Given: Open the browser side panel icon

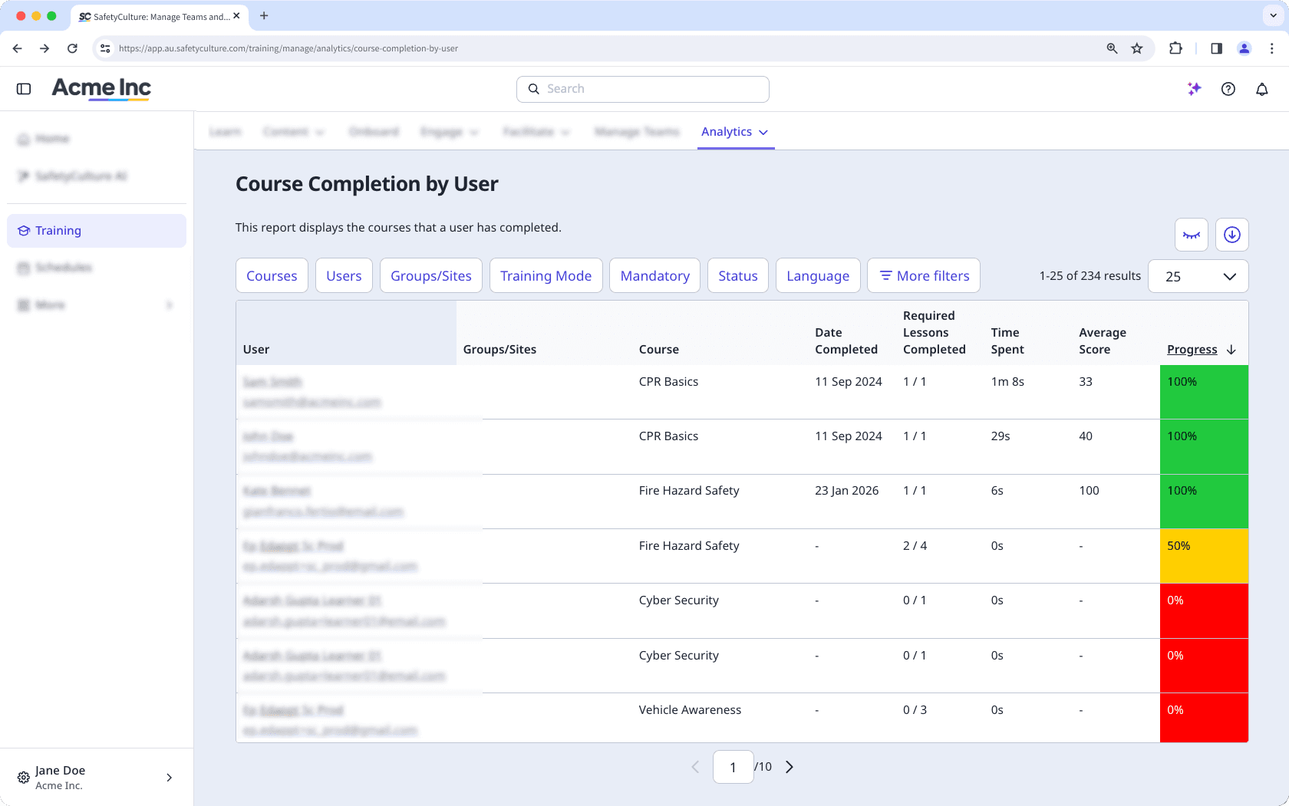Looking at the screenshot, I should click(1216, 48).
